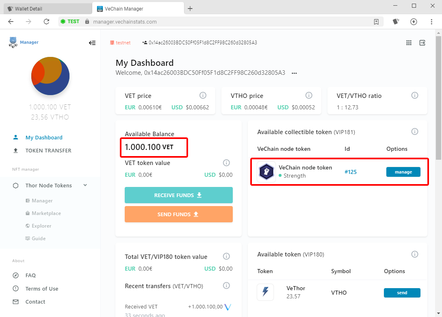The width and height of the screenshot is (442, 317).
Task: Click the browser address bar URL
Action: click(x=125, y=22)
